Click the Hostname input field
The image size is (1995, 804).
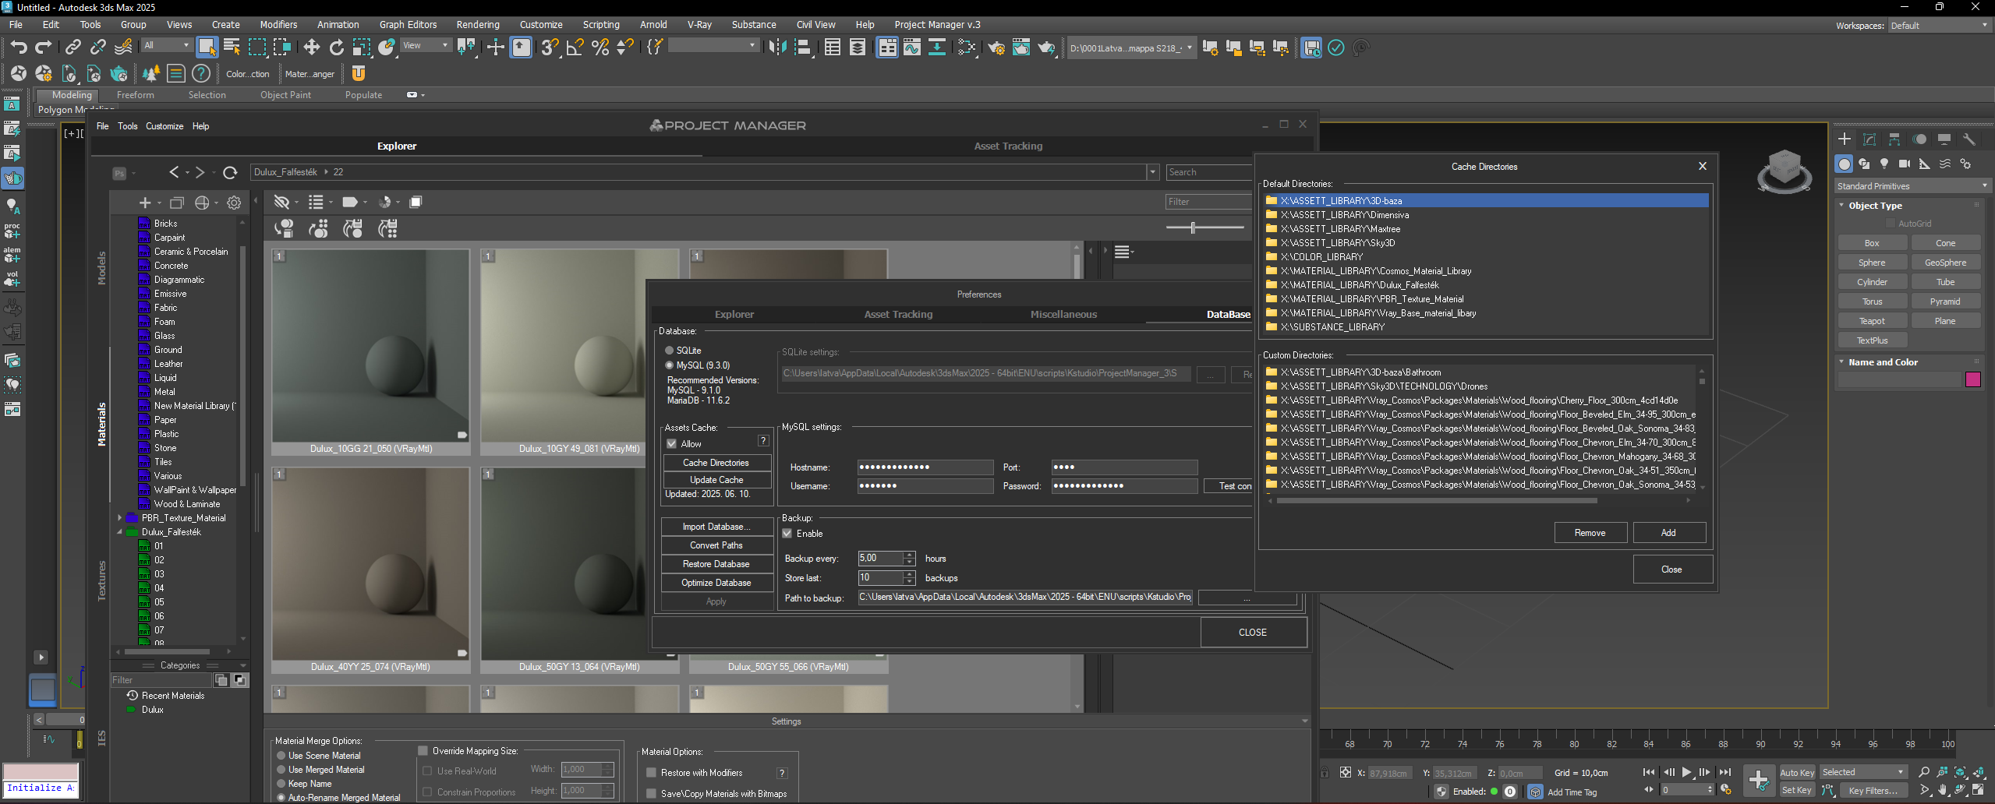[x=925, y=467]
